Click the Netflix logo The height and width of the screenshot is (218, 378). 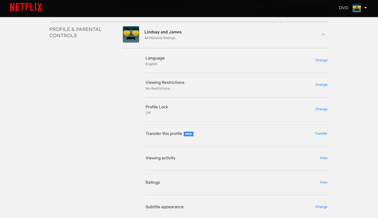26,7
